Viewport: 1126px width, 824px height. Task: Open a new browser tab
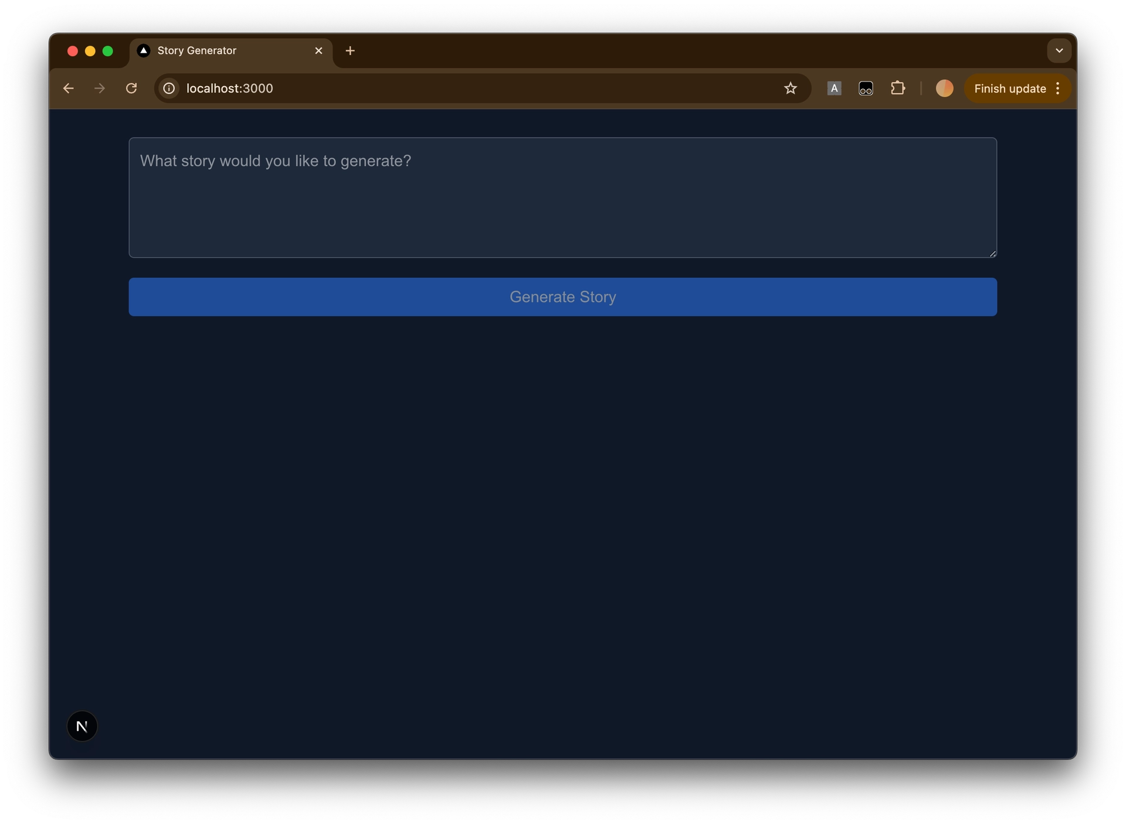tap(350, 51)
